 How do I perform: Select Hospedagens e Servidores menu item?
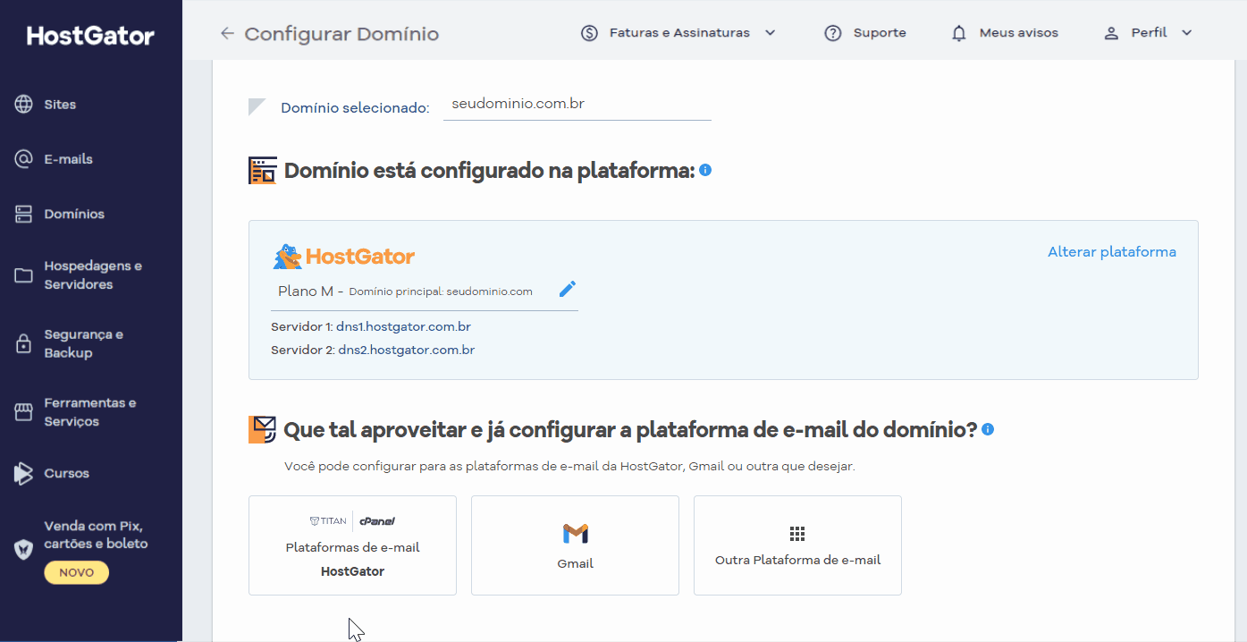tap(91, 275)
